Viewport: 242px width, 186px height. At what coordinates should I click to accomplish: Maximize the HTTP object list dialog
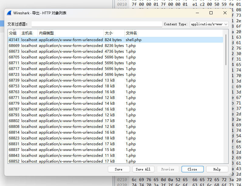pos(211,13)
